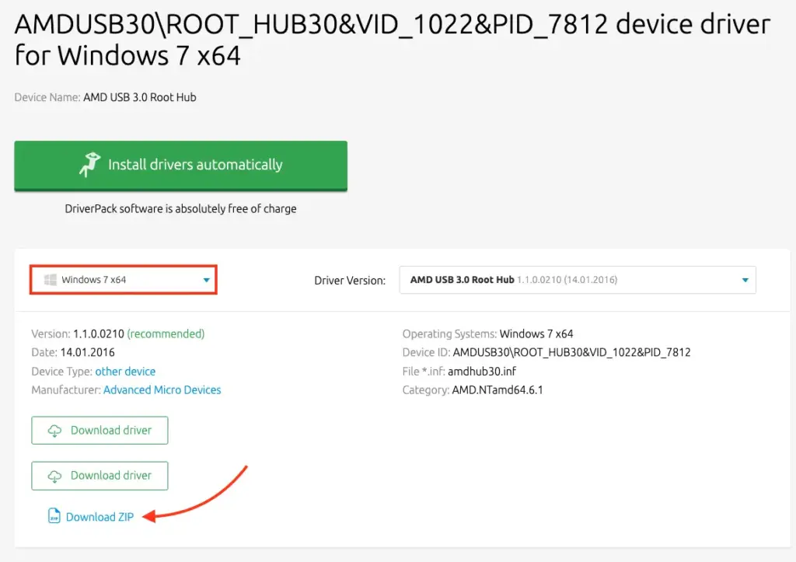
Task: Select the Windows 7 x64 text in the OS selector
Action: coord(93,280)
